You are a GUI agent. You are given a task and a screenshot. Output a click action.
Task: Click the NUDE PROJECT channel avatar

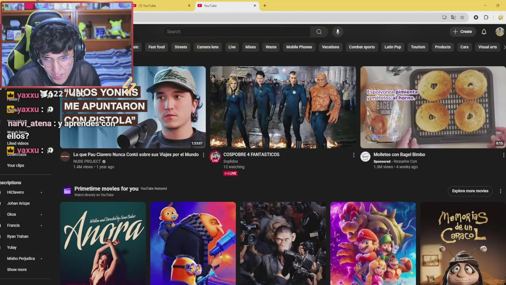(65, 156)
